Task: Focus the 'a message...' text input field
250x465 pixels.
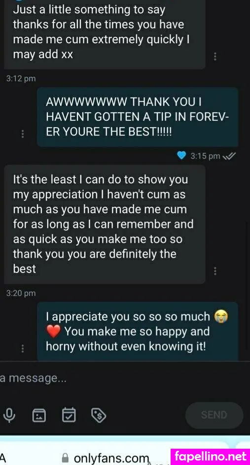Action: (x=89, y=378)
